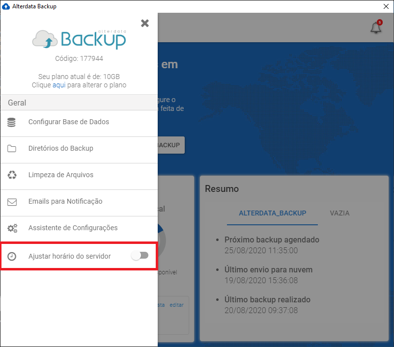
Task: Click the red notification count badge
Action: click(x=380, y=23)
